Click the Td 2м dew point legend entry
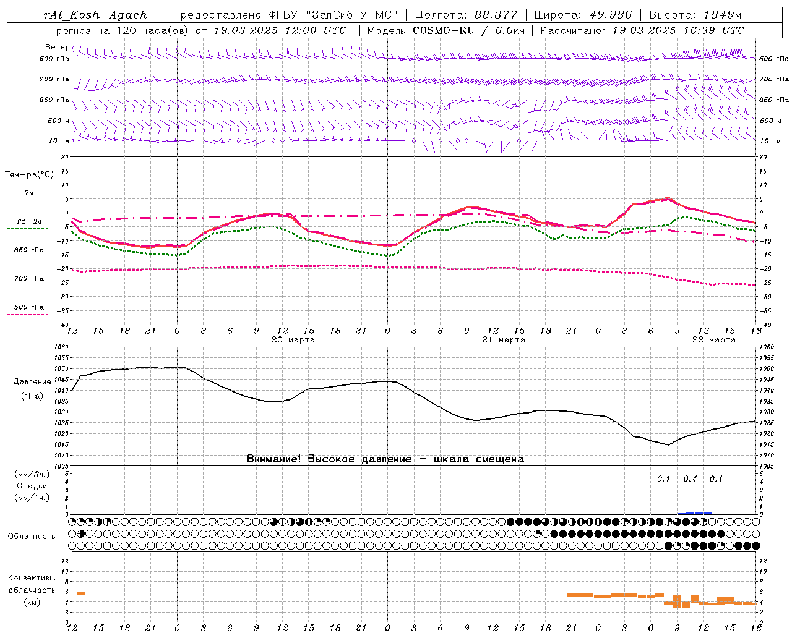This screenshot has height=633, width=792. click(29, 221)
